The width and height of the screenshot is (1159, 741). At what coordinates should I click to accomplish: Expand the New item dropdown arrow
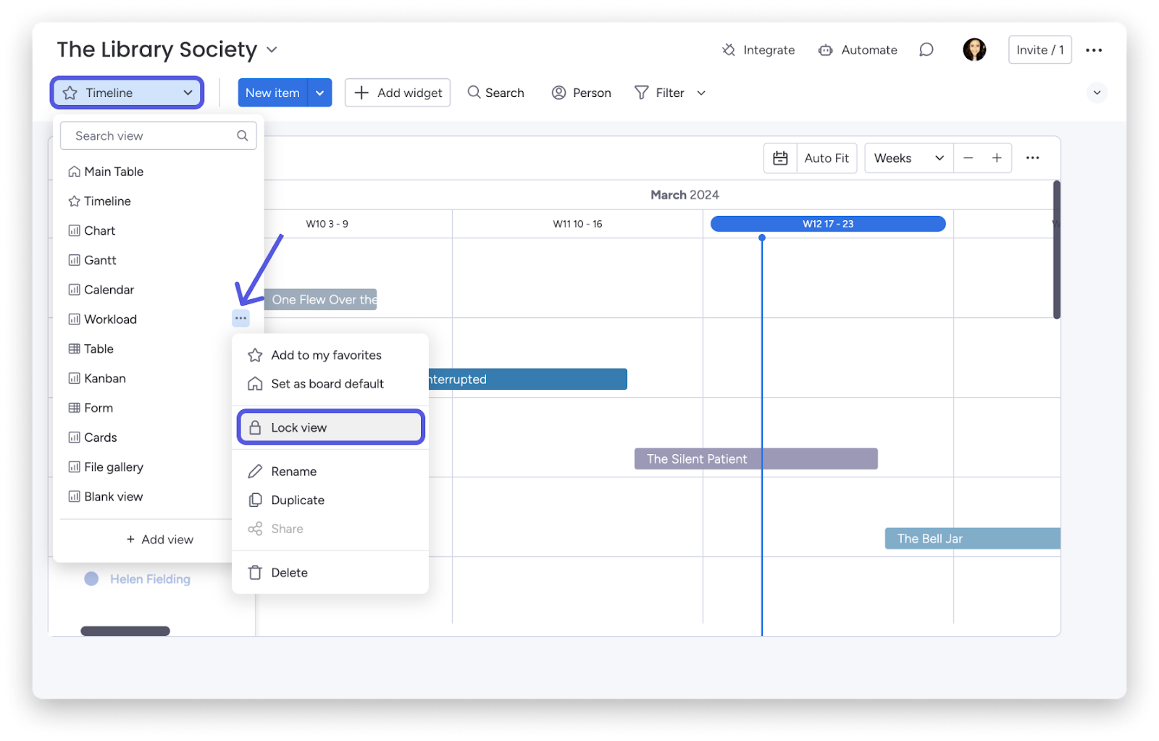click(x=319, y=93)
